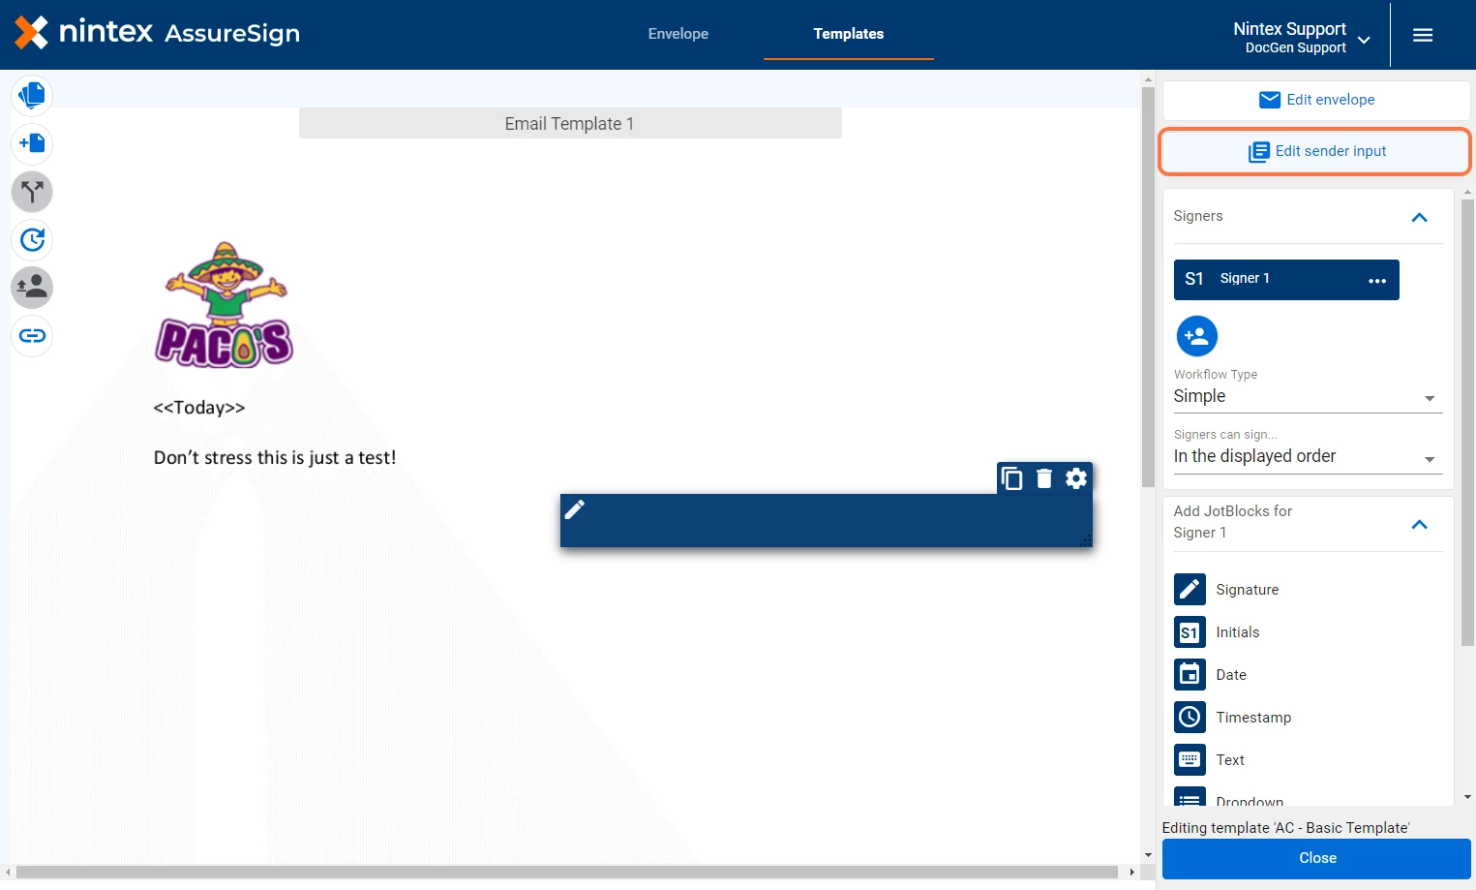Click the right panel vertical scrollbar

point(1467,422)
